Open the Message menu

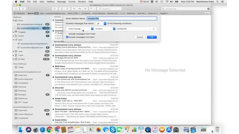(x=61, y=1)
